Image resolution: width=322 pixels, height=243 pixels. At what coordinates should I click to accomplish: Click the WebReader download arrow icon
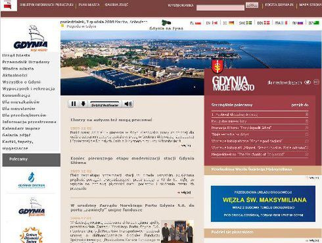coord(83,104)
